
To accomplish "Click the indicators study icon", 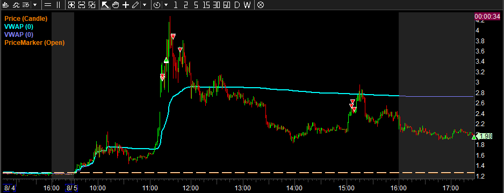I will 16,5.
